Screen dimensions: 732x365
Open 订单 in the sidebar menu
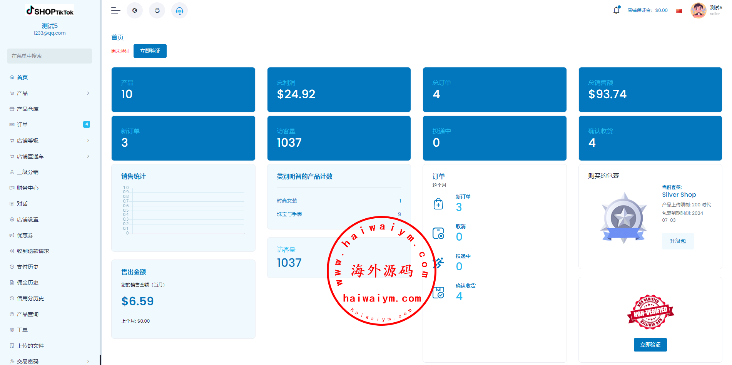(22, 125)
